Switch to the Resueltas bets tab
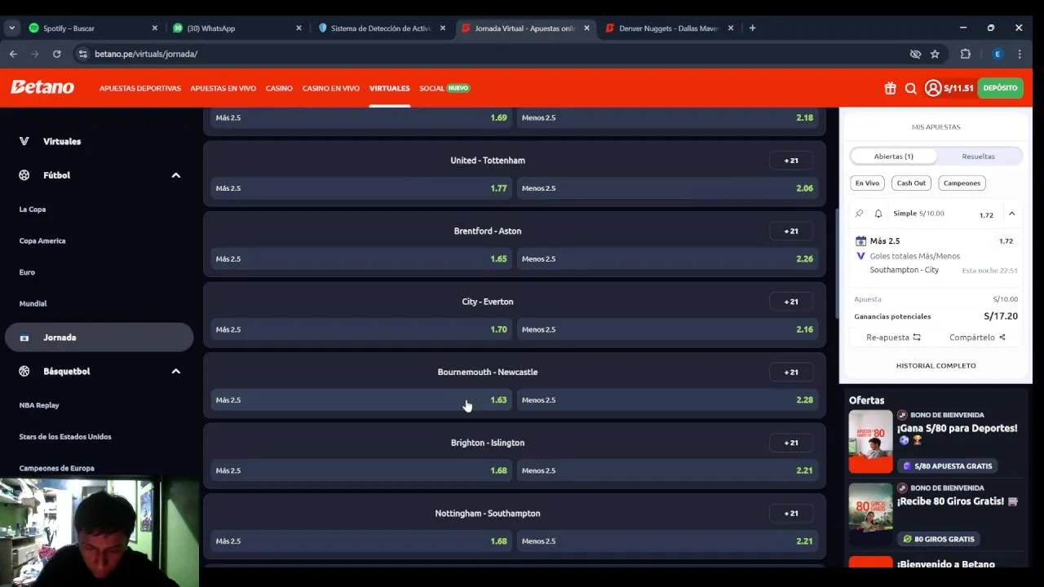Screen dimensions: 1044x587 [x=978, y=157]
